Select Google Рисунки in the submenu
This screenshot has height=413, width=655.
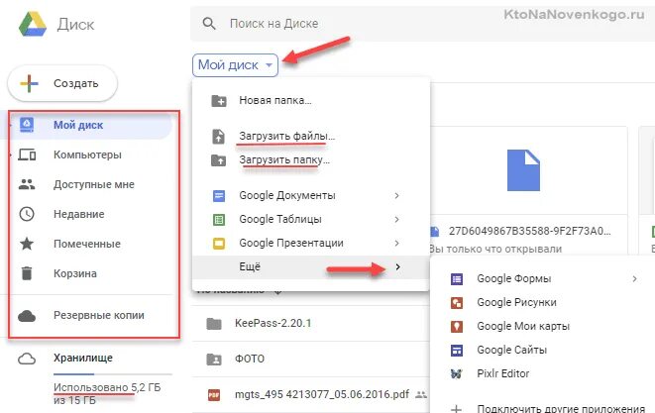click(543, 302)
